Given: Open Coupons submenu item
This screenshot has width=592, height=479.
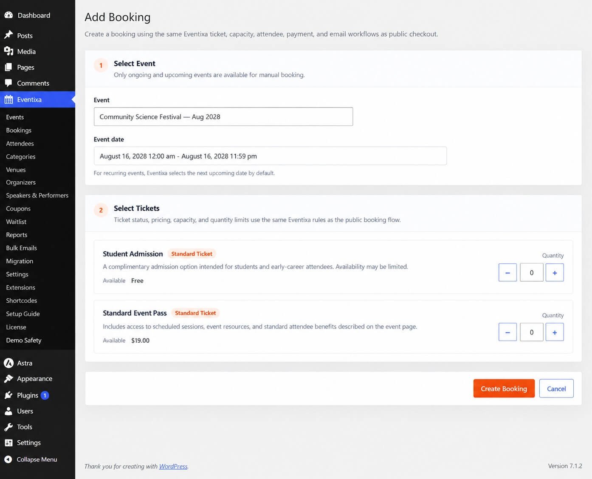Looking at the screenshot, I should pyautogui.click(x=18, y=209).
